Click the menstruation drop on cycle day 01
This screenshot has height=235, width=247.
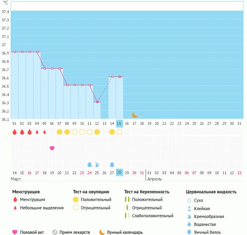(x=15, y=132)
